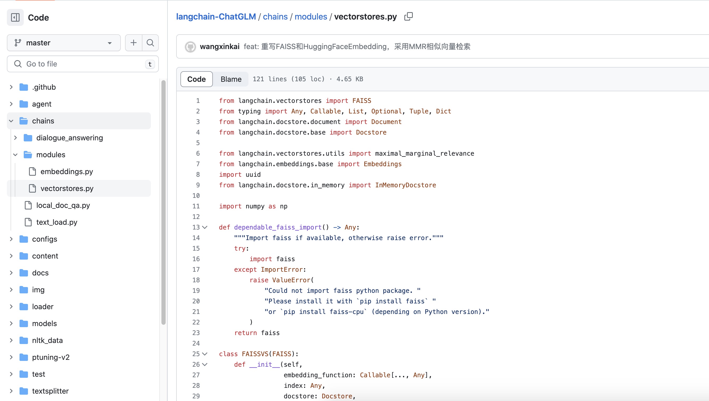This screenshot has height=401, width=709.
Task: Click the 'return faiss' code line
Action: pyautogui.click(x=257, y=333)
